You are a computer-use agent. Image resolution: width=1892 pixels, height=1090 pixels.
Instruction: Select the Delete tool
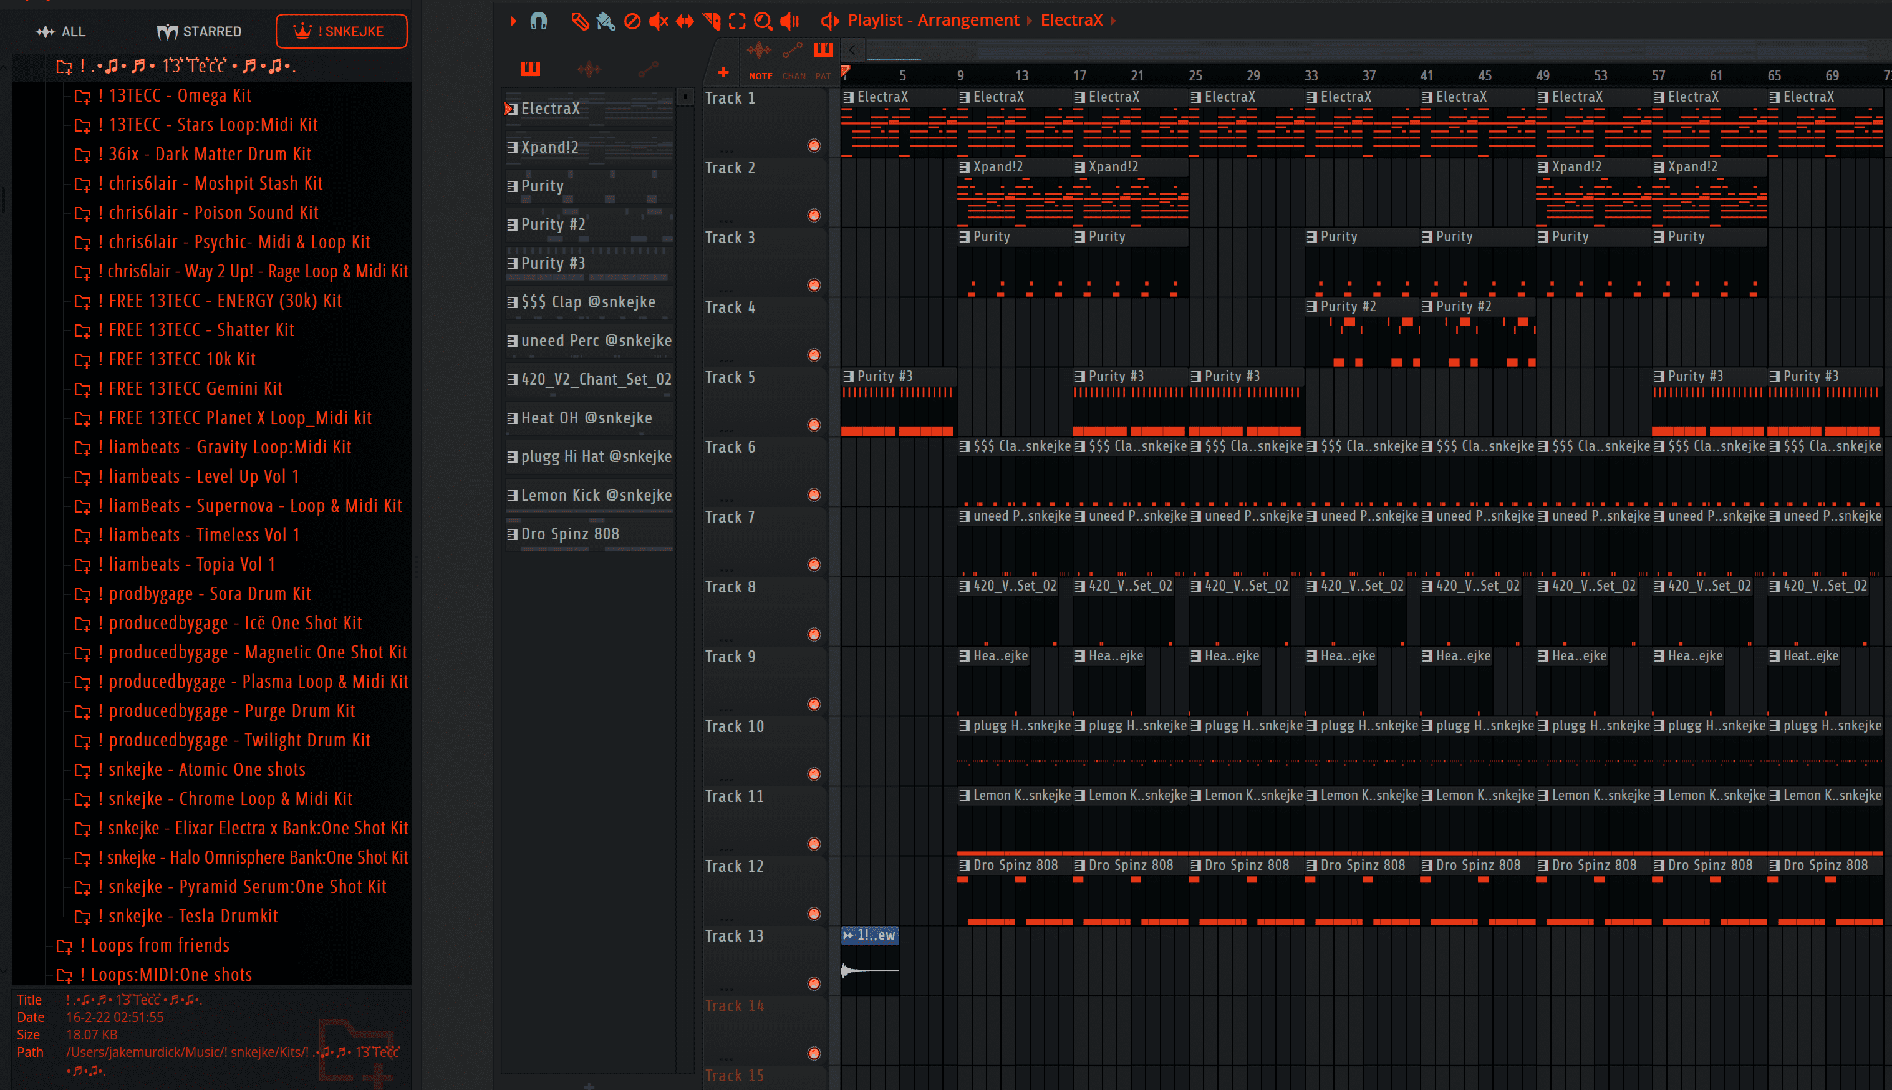(x=632, y=21)
